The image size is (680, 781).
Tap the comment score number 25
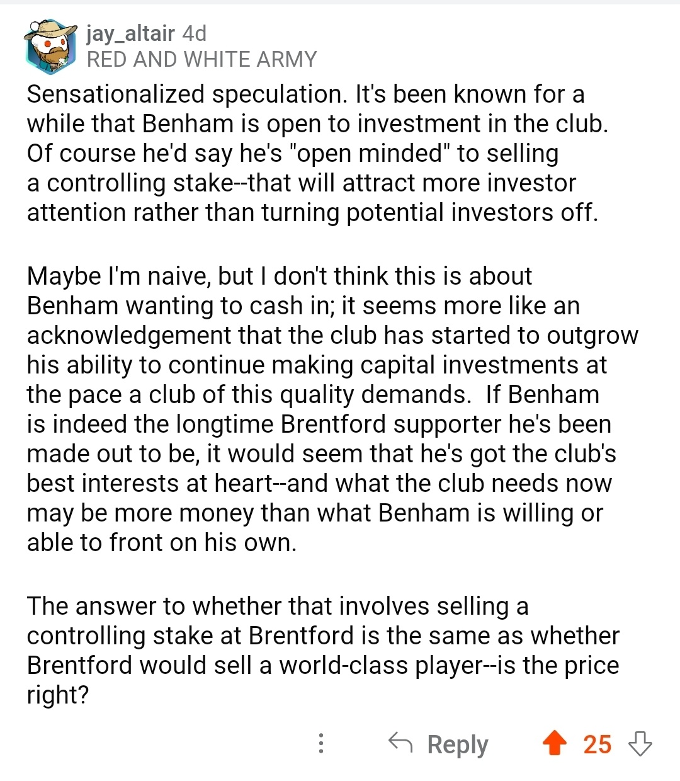coord(597,744)
